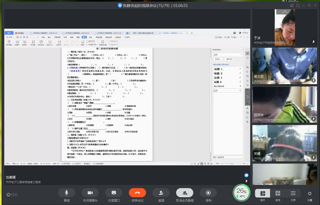The width and height of the screenshot is (320, 205).
Task: Enter fullscreen mode from the title bar
Action: coord(298,5)
